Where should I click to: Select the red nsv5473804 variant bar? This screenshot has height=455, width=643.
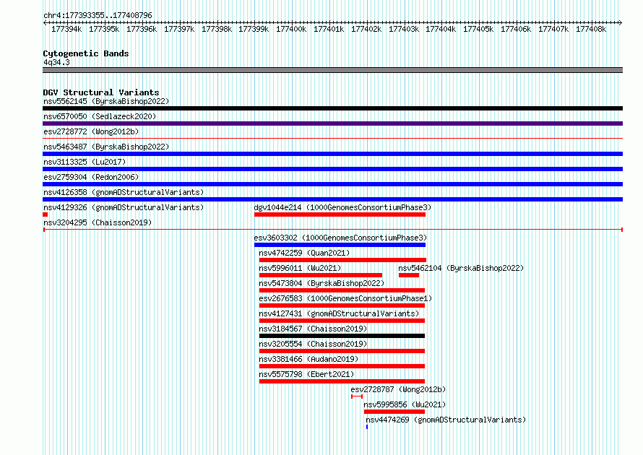342,290
